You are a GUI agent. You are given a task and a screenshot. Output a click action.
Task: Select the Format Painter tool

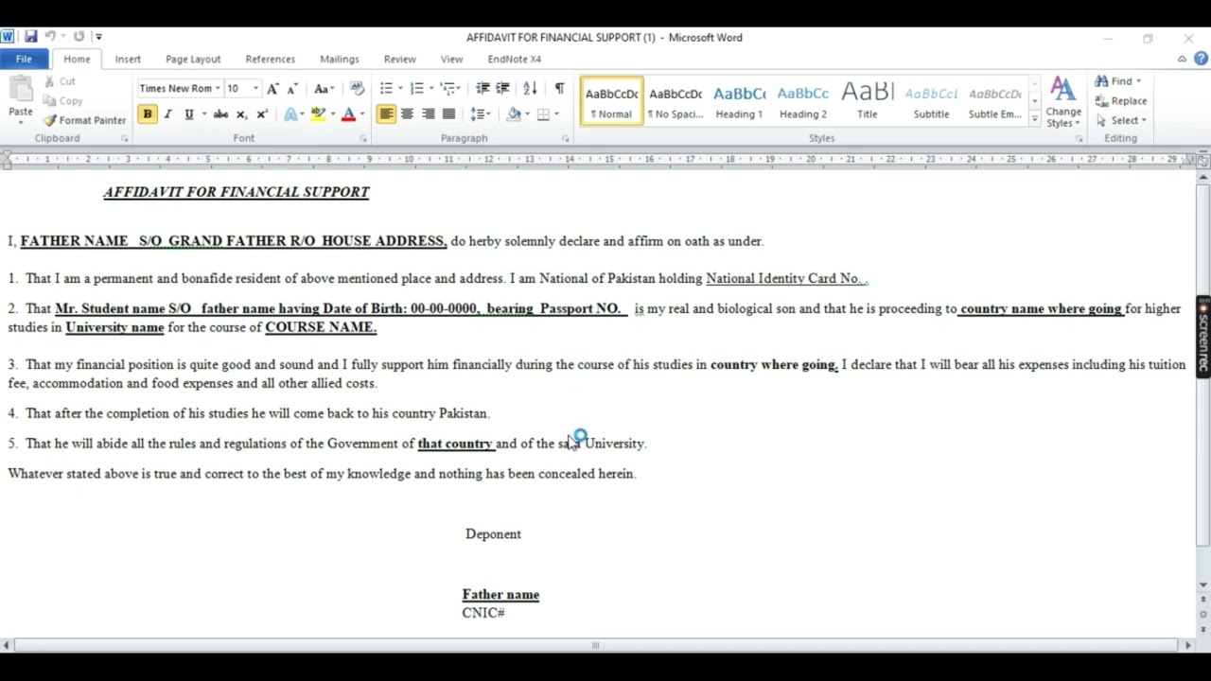[84, 120]
